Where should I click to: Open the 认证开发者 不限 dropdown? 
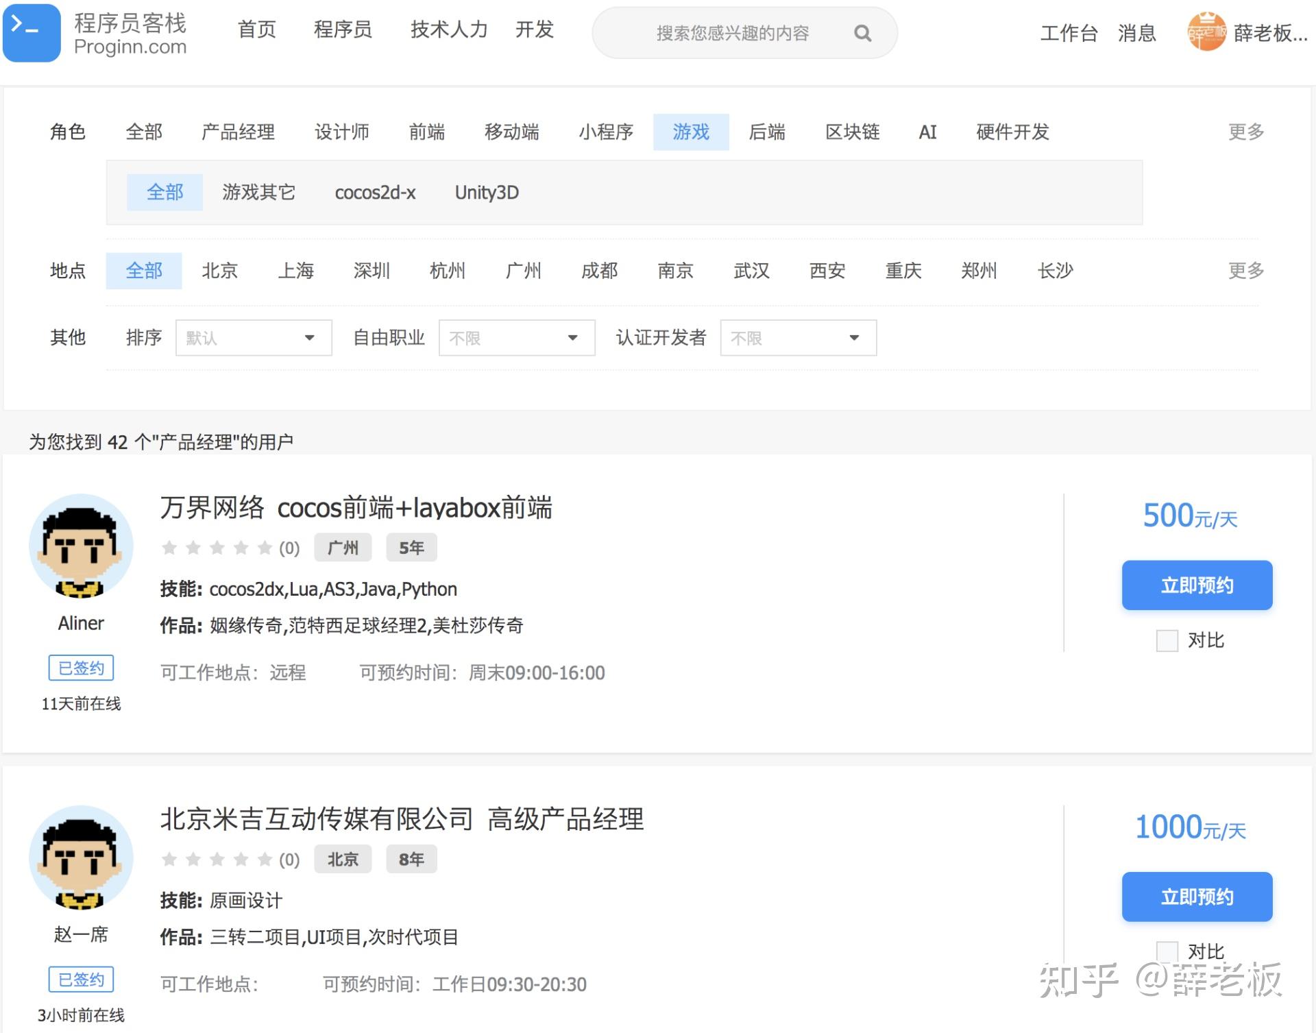pos(797,337)
